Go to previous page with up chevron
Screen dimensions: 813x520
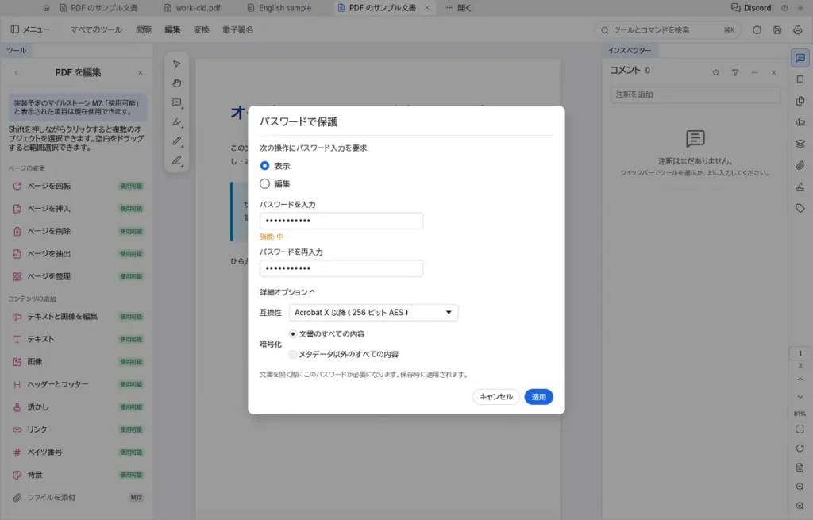800,379
